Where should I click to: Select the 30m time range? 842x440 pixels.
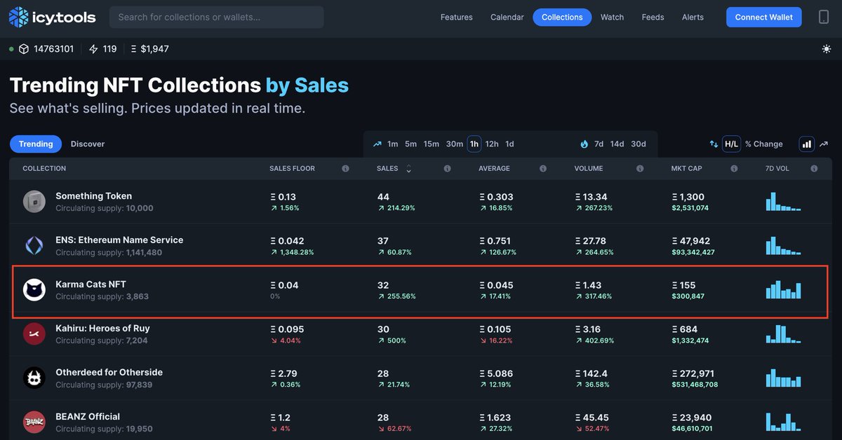click(x=455, y=144)
